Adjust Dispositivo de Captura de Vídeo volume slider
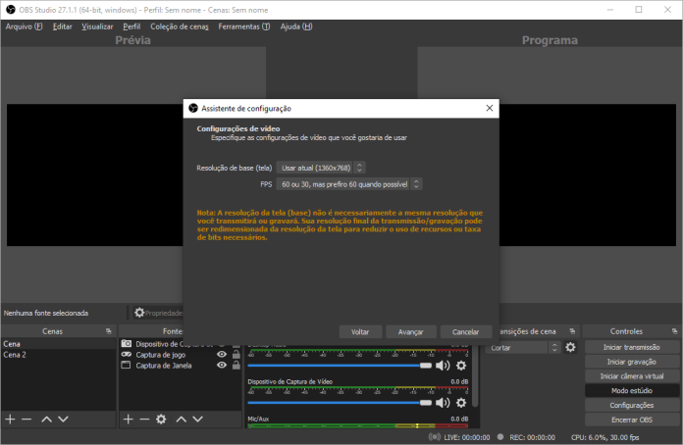 [x=340, y=403]
